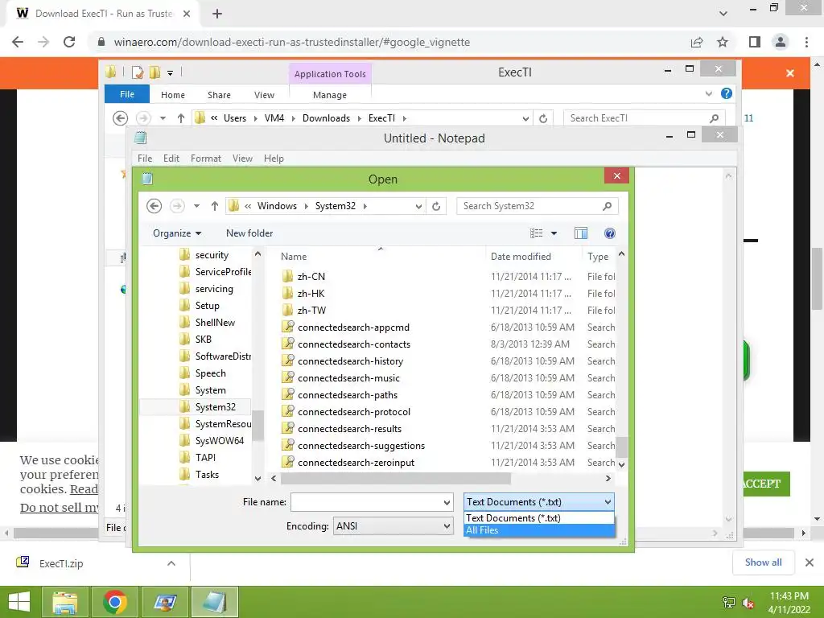Open the File name history dropdown arrow
The image size is (824, 618).
[x=447, y=502]
